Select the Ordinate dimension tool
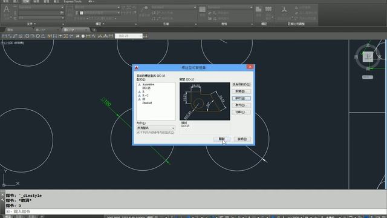 (21, 36)
